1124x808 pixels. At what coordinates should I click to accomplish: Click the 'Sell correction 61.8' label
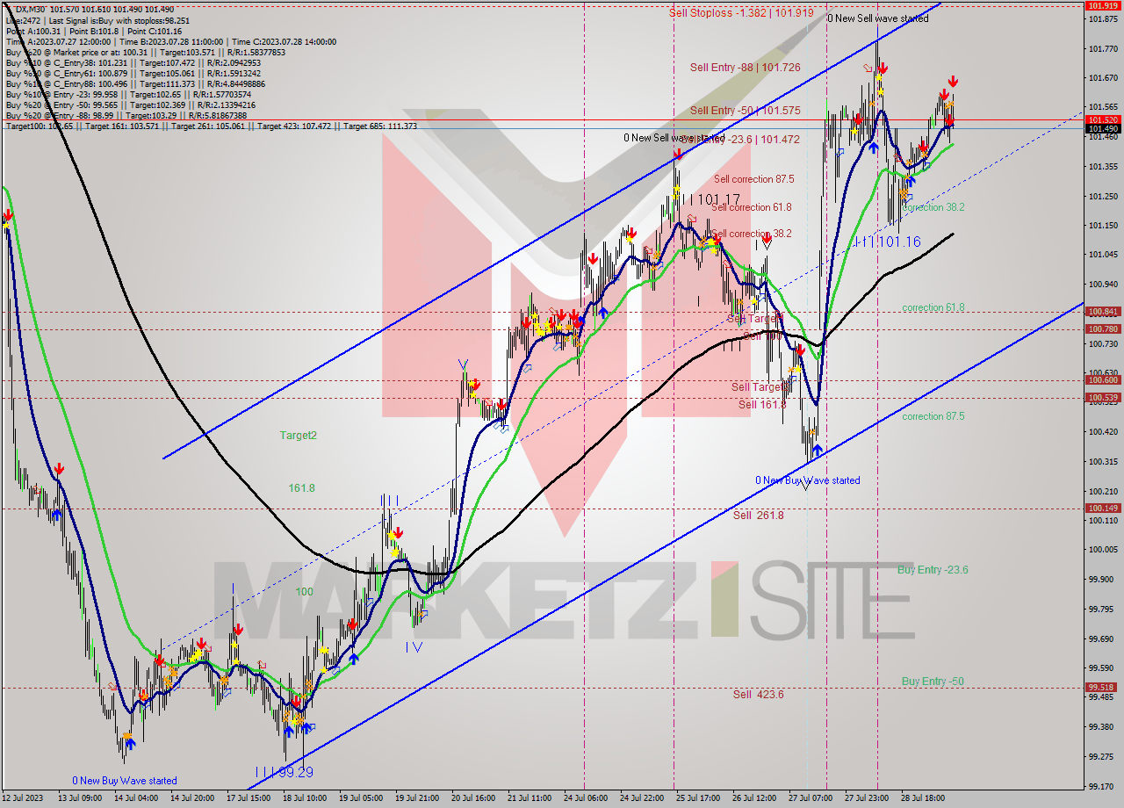pos(751,207)
